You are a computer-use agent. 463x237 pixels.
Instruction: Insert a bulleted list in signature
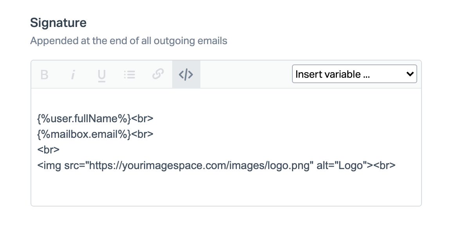129,74
